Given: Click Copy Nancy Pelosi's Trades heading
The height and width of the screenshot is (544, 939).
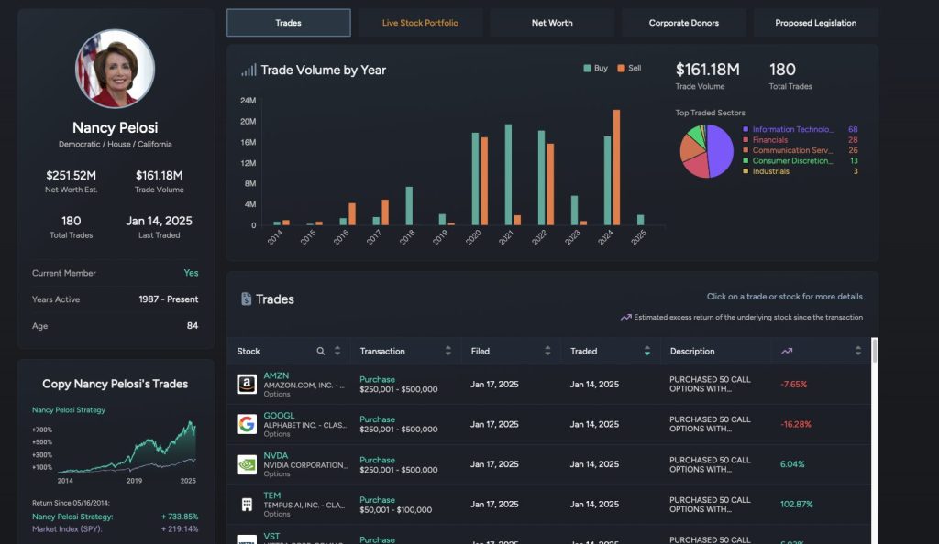Looking at the screenshot, I should (x=115, y=384).
